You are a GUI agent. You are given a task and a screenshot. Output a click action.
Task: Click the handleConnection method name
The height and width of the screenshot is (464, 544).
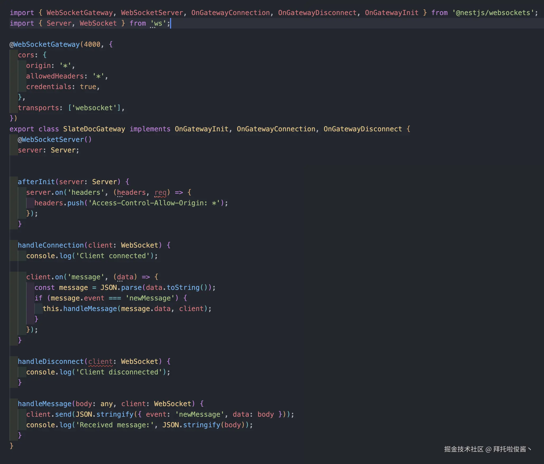click(x=50, y=245)
